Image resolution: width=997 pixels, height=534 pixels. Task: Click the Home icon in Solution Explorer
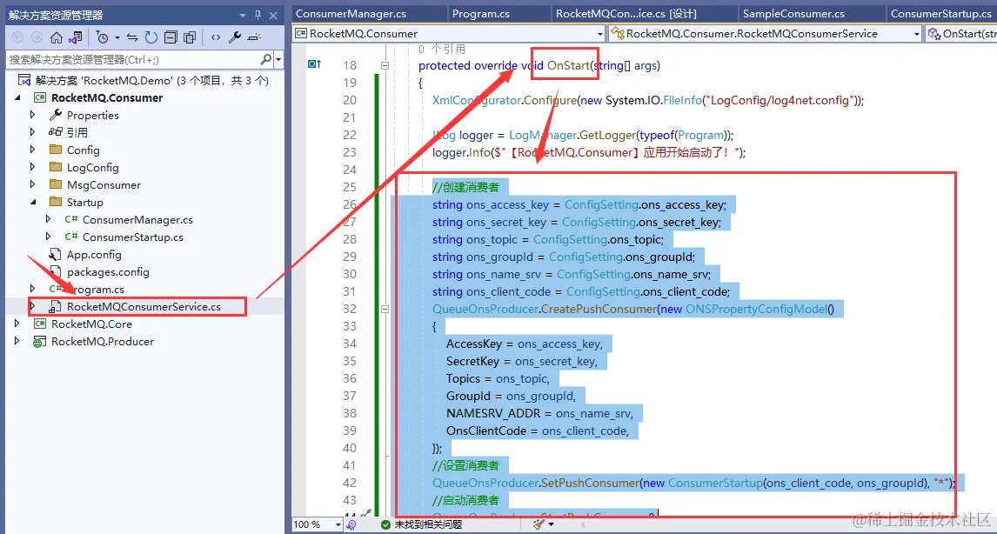pyautogui.click(x=56, y=37)
